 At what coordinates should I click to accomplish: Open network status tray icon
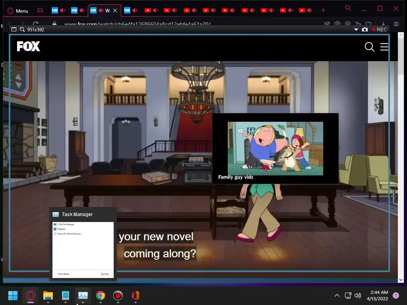tap(348, 295)
